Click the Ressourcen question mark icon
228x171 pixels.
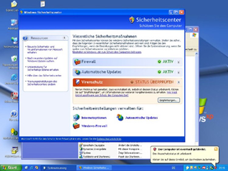pyautogui.click(x=25, y=38)
